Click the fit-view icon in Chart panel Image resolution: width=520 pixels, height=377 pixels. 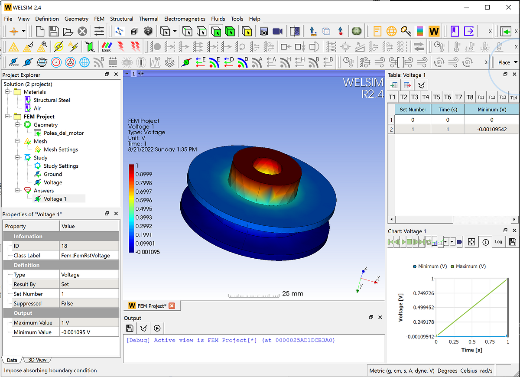tap(472, 242)
